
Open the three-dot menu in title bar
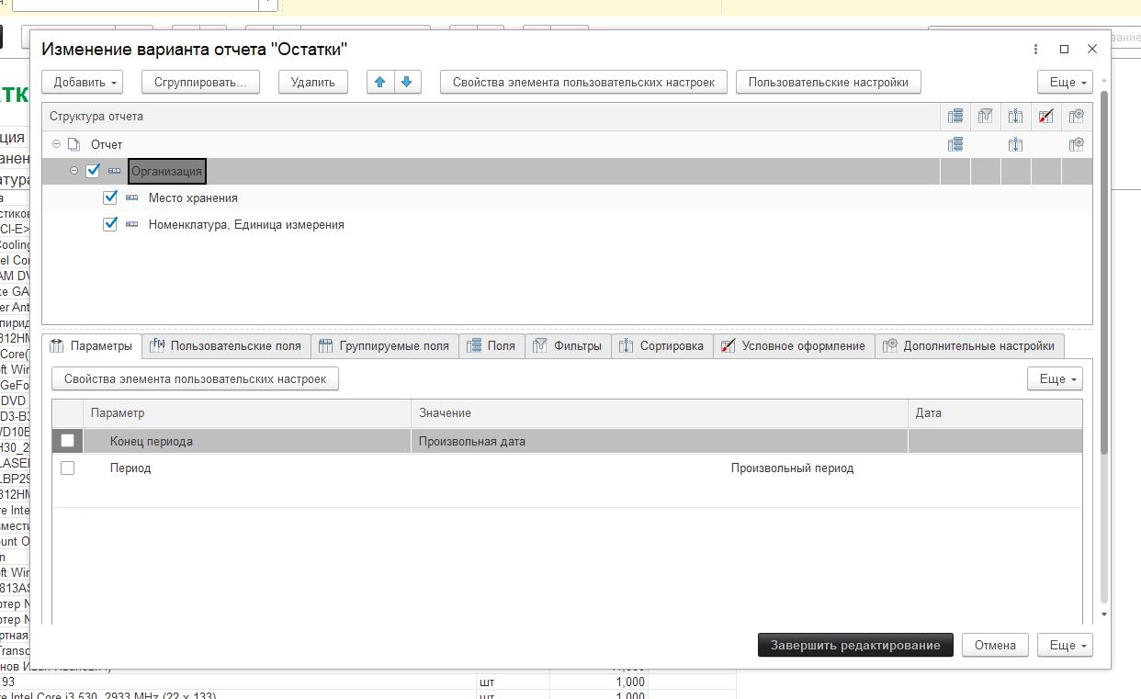pyautogui.click(x=1036, y=50)
